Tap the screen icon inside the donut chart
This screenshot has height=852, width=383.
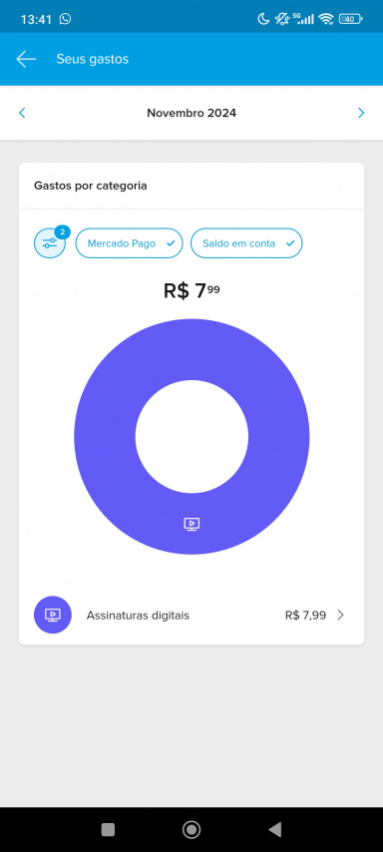point(191,525)
